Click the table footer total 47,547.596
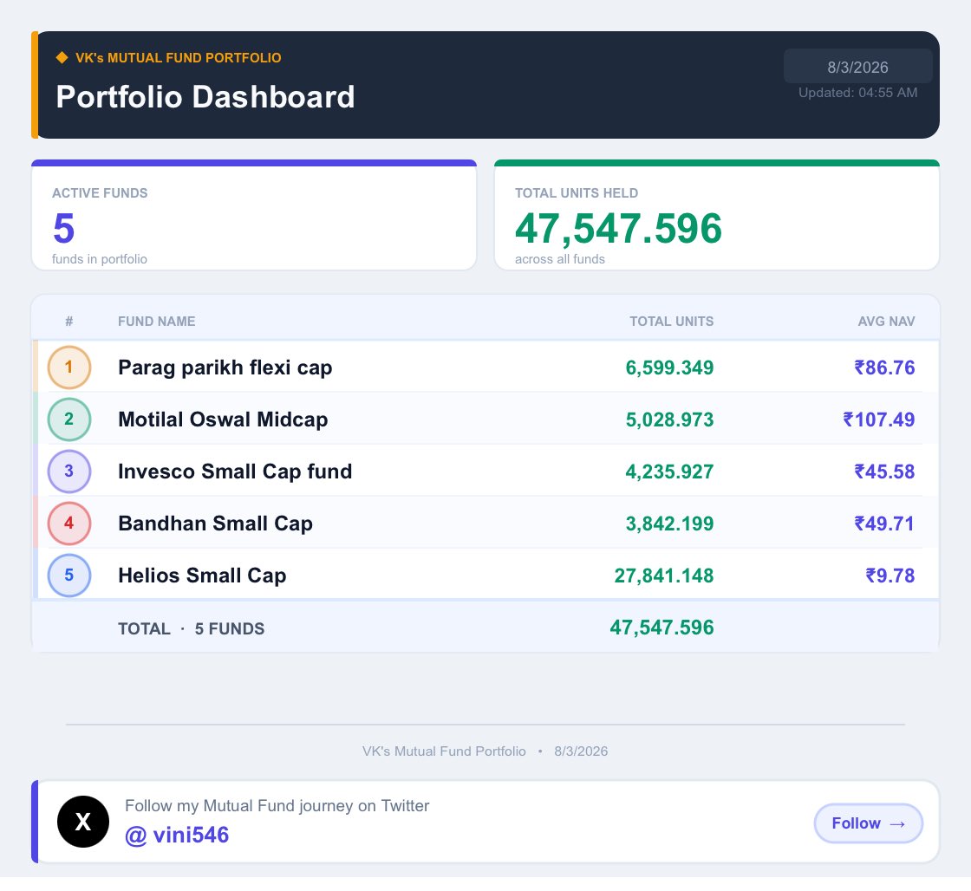This screenshot has height=891, width=971. [662, 628]
